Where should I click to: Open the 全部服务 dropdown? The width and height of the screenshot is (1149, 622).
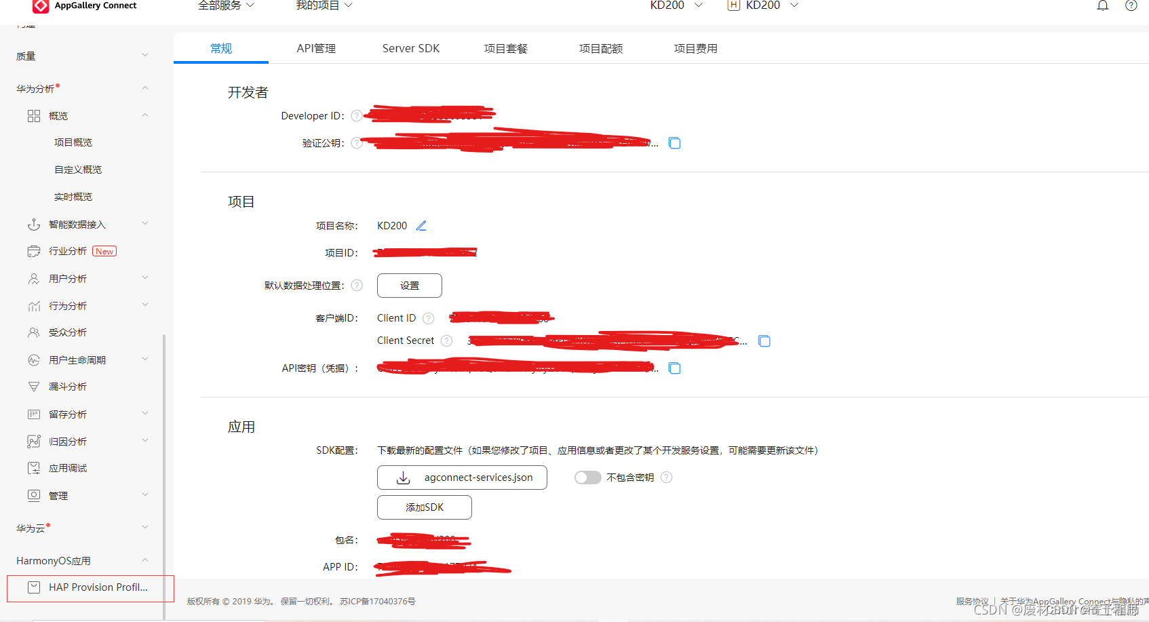pos(227,5)
